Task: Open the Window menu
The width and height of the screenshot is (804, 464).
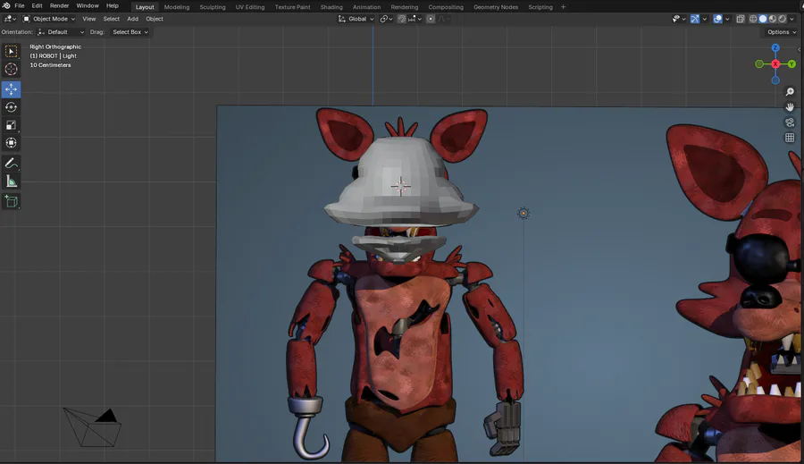Action: [x=88, y=5]
